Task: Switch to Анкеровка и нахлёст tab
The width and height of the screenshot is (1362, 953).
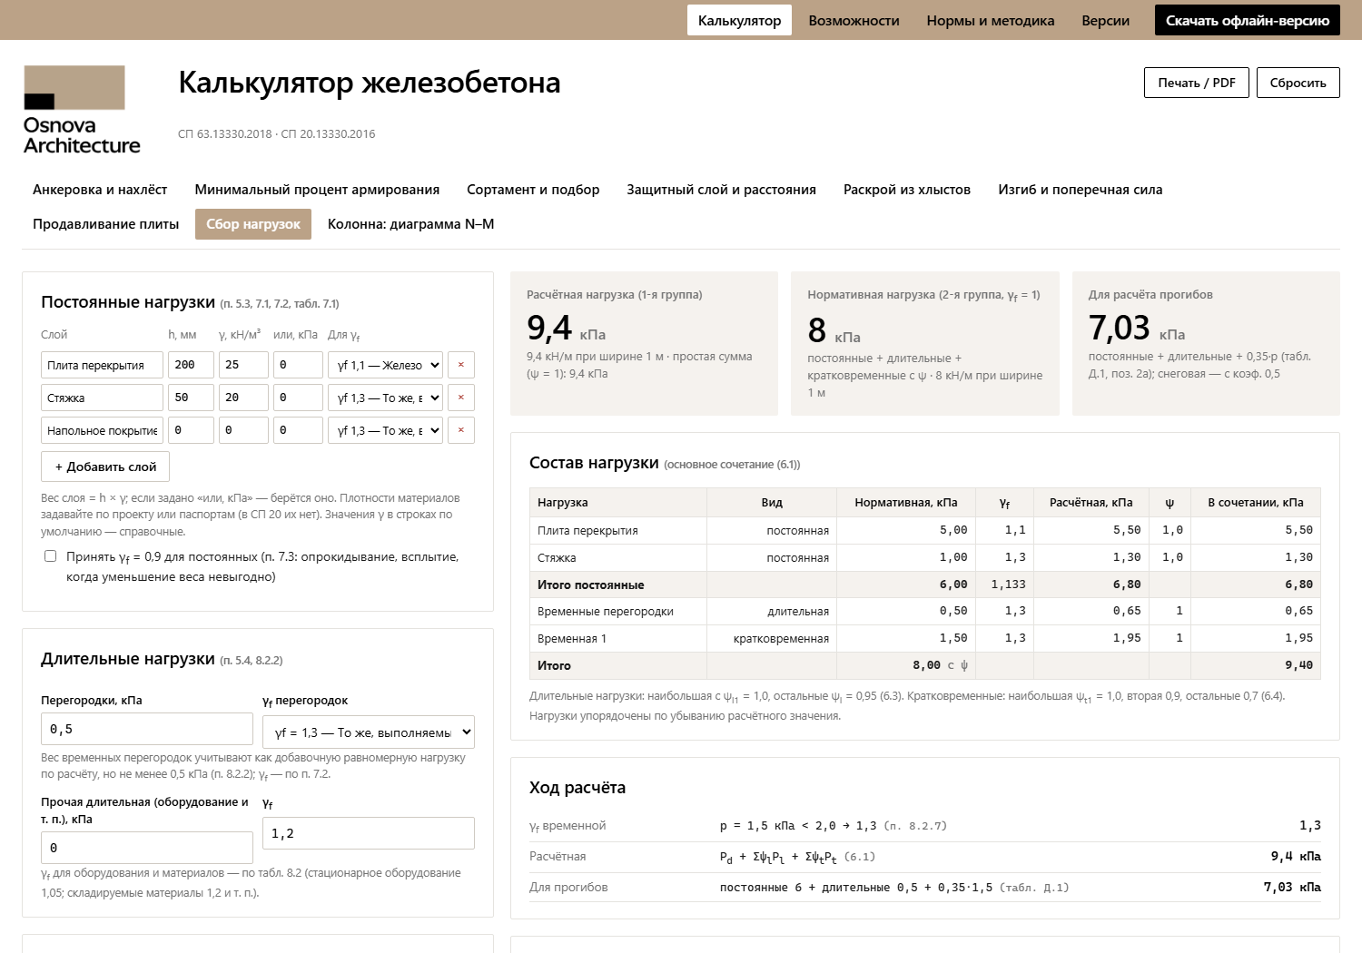Action: pyautogui.click(x=100, y=190)
